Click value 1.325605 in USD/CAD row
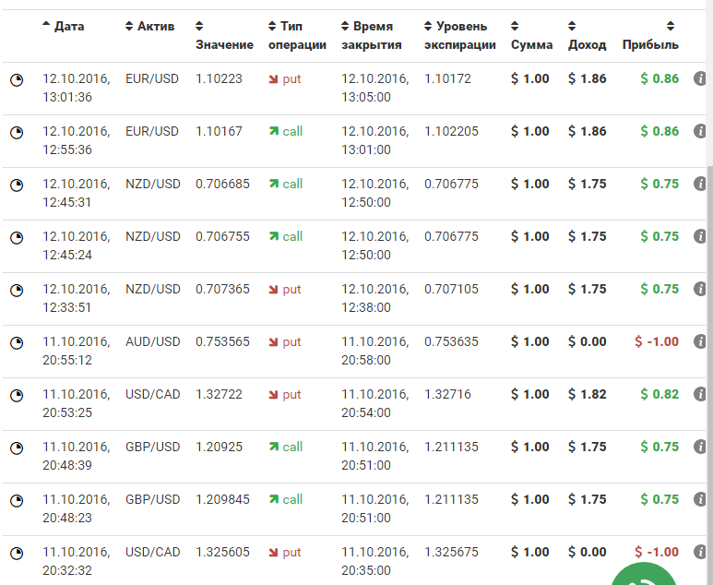The width and height of the screenshot is (713, 585). 222,552
